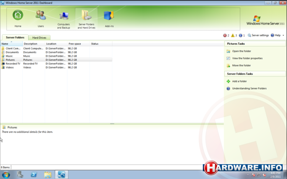Open the Home section icon
The image size is (287, 179).
(x=18, y=15)
